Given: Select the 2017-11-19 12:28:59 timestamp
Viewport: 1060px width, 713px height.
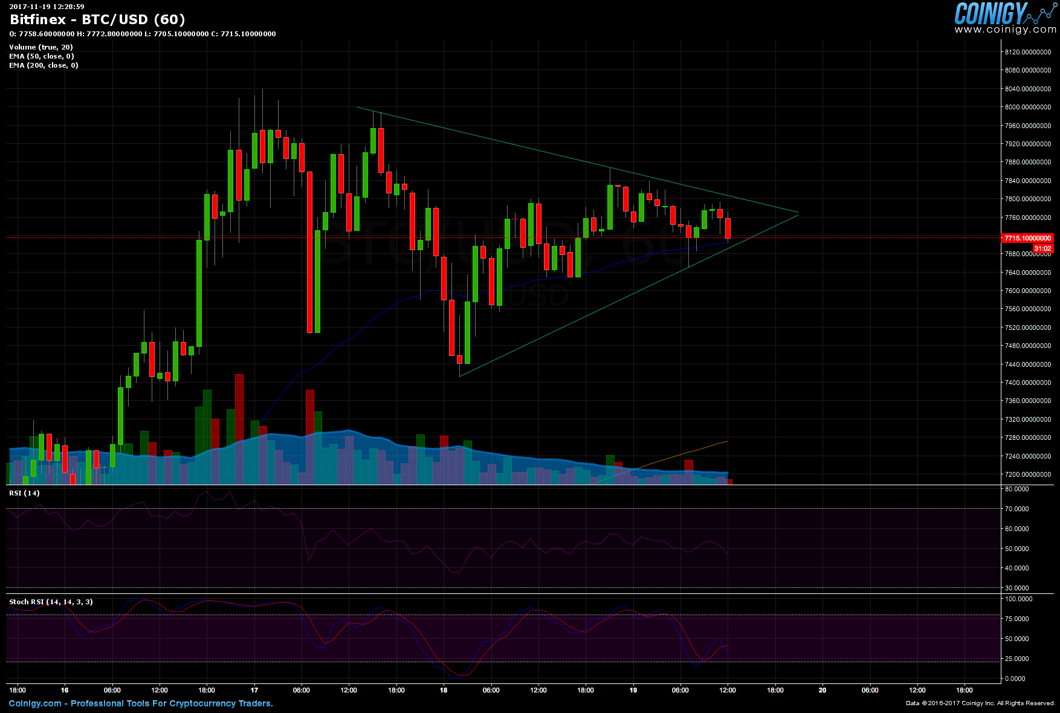Looking at the screenshot, I should tap(47, 7).
